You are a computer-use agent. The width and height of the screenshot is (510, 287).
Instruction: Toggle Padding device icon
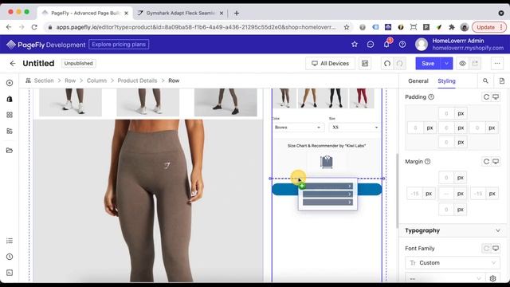click(x=496, y=97)
